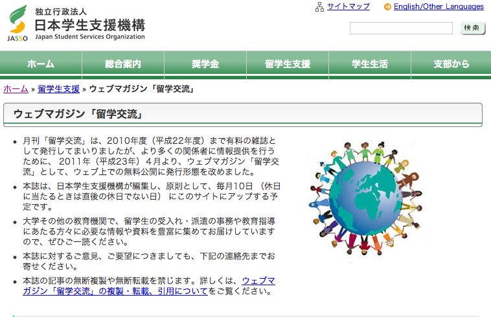This screenshot has width=491, height=317.
Task: Click the sitemap tree icon
Action: click(x=319, y=6)
